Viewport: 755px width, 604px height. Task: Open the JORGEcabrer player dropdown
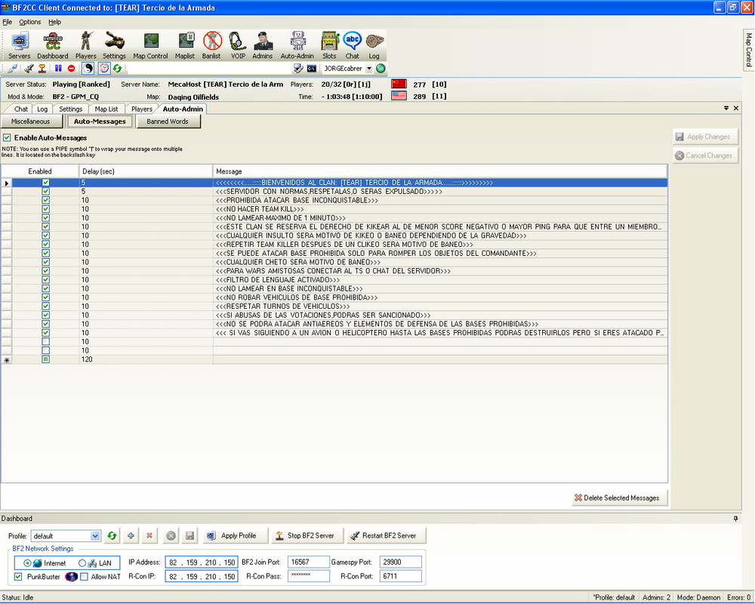click(x=369, y=69)
